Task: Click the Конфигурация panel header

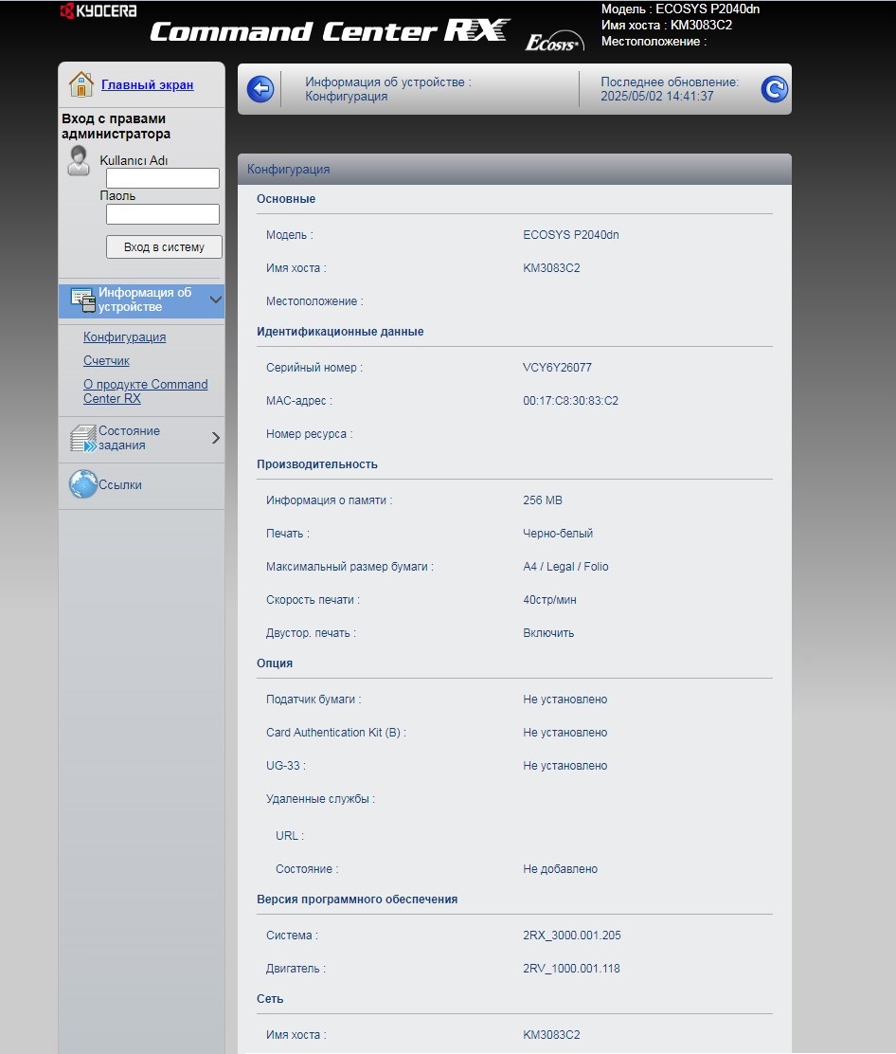Action: 514,170
